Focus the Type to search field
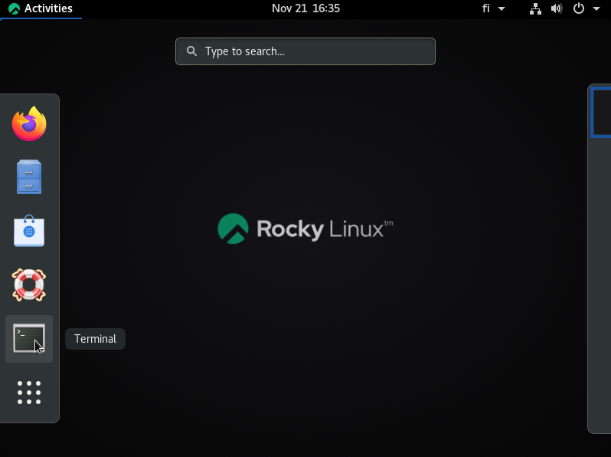The image size is (611, 457). pos(314,51)
